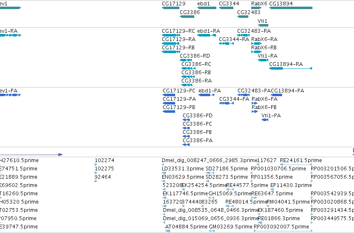Select transcript label CG3386-RB
Screen dimensions: 354x233
tap(196, 73)
